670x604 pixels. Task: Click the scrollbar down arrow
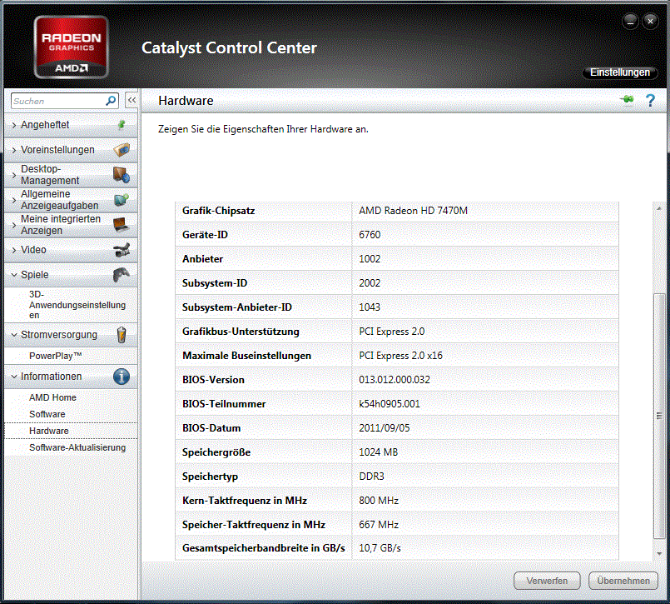(659, 553)
